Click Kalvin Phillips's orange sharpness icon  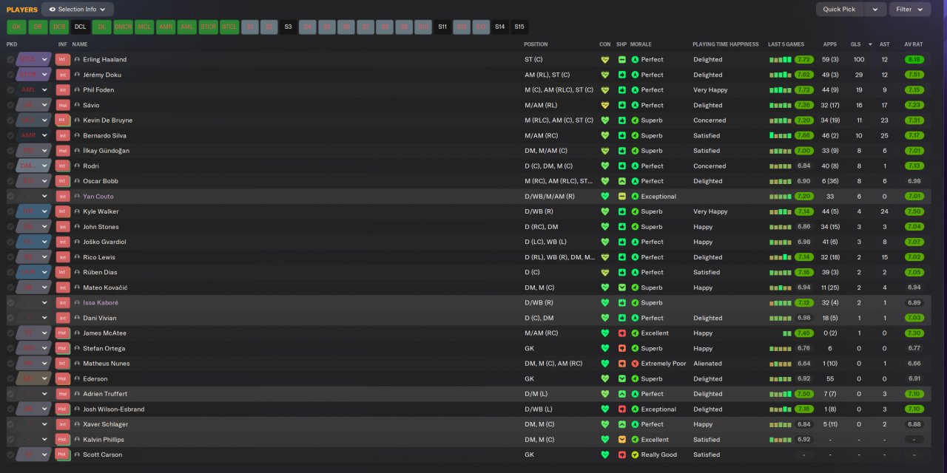point(622,440)
